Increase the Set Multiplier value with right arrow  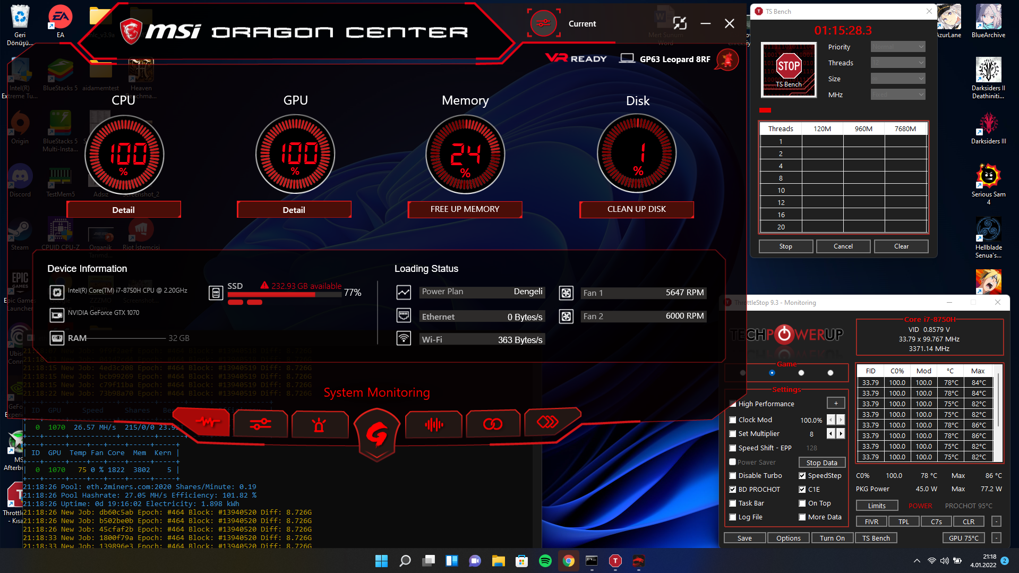click(841, 434)
